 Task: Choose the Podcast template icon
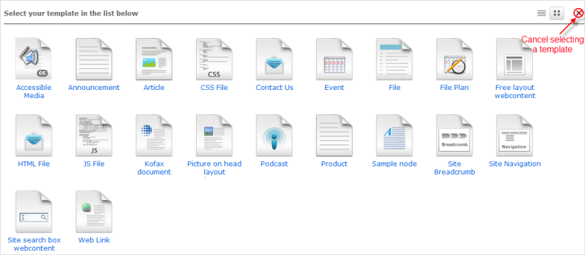(x=274, y=136)
